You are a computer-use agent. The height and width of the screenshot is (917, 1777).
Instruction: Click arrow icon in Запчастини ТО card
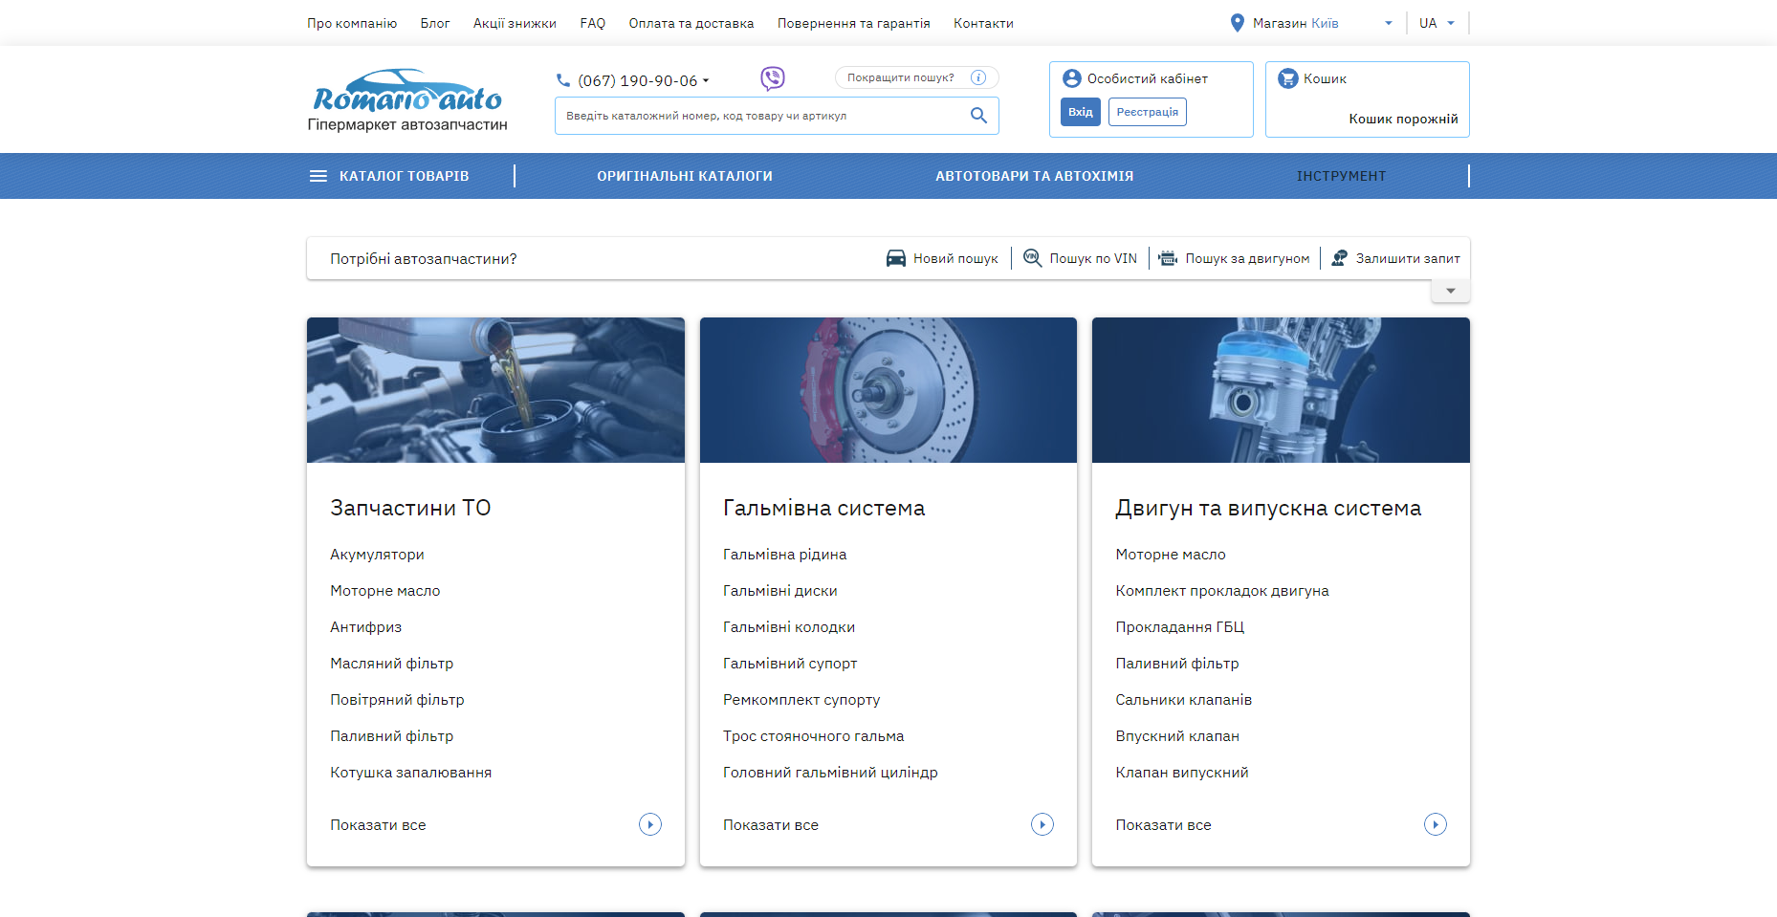[650, 824]
